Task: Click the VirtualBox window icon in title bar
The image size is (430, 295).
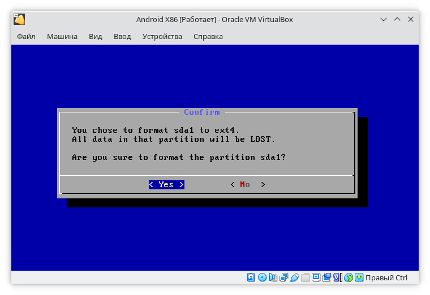Action: point(19,19)
